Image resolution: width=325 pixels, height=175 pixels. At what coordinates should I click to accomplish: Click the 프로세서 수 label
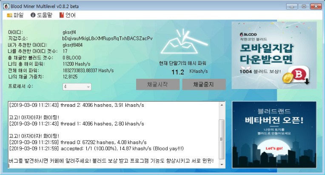pyautogui.click(x=20, y=86)
